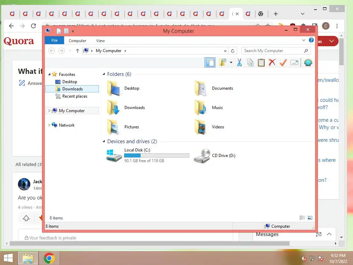Open the dropdown next to folder options icon
Viewport: 353px width, 265px height.
pos(231,62)
